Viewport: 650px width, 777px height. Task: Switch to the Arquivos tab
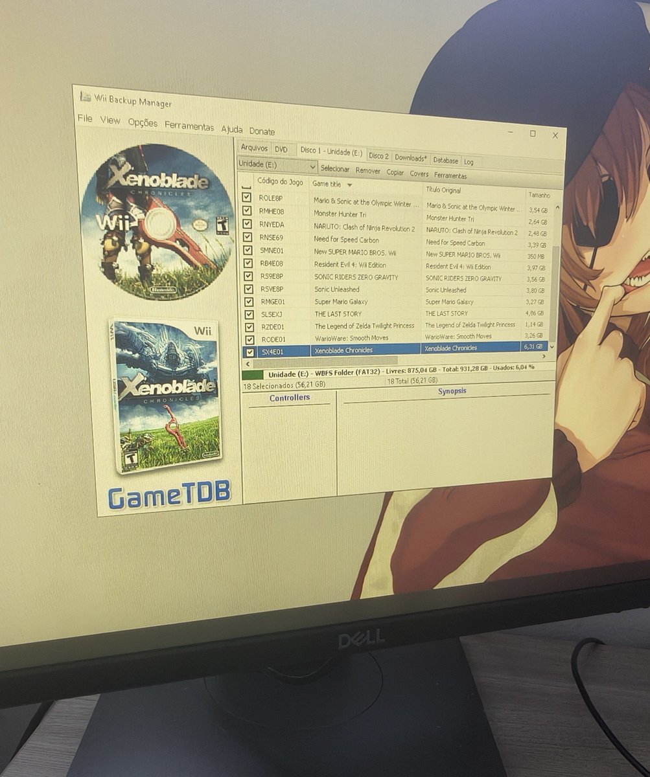(254, 148)
